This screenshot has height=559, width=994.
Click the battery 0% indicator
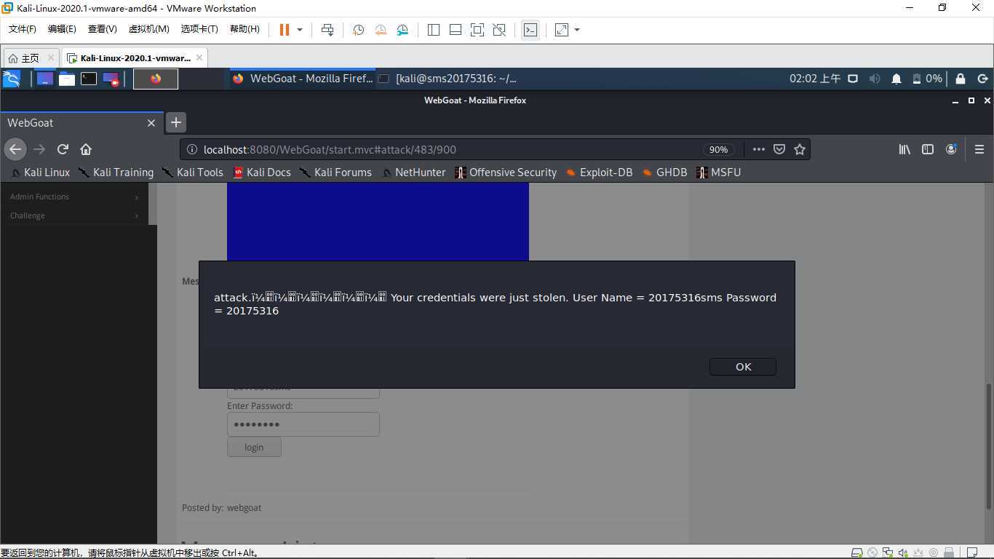(928, 79)
